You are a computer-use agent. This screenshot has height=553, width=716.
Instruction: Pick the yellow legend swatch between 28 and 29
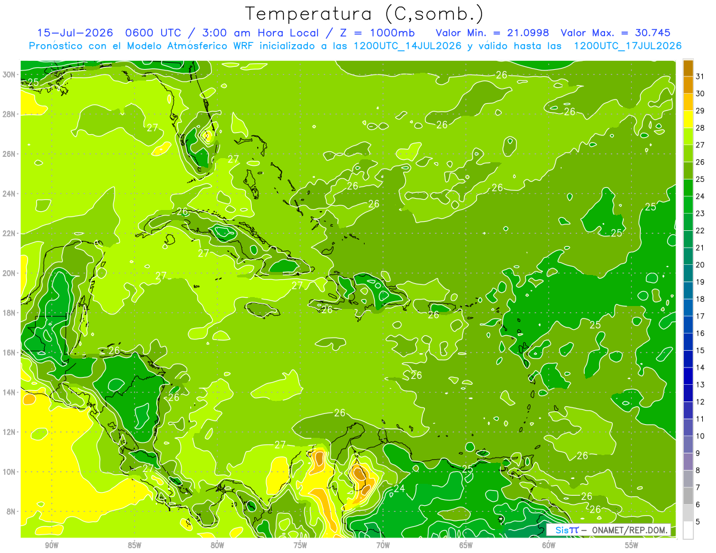pos(688,119)
